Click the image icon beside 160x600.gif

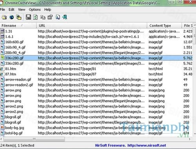[2, 42]
